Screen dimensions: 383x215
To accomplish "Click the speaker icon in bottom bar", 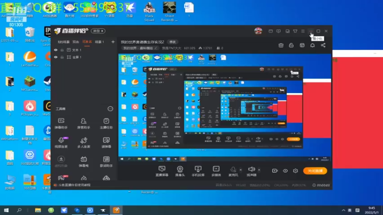I will [x=251, y=169].
